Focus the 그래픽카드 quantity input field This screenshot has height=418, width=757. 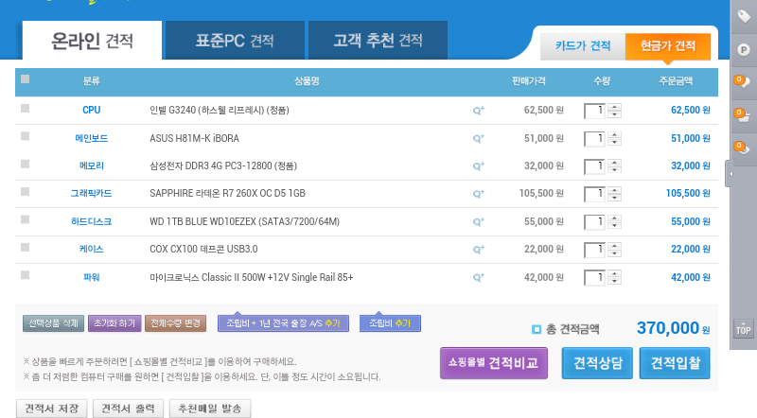coord(594,194)
